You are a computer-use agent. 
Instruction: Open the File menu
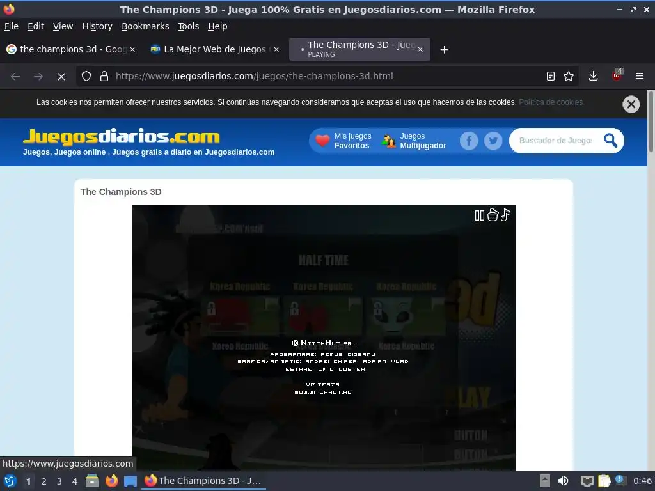pos(12,26)
